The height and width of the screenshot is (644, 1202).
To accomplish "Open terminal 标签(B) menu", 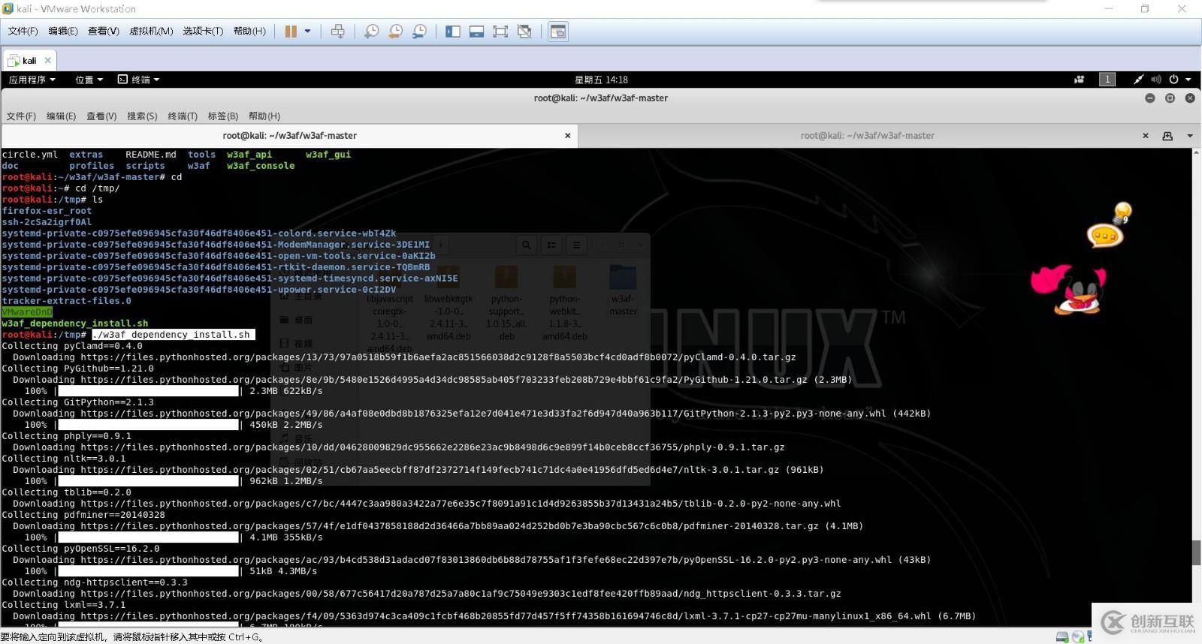I will click(x=223, y=116).
